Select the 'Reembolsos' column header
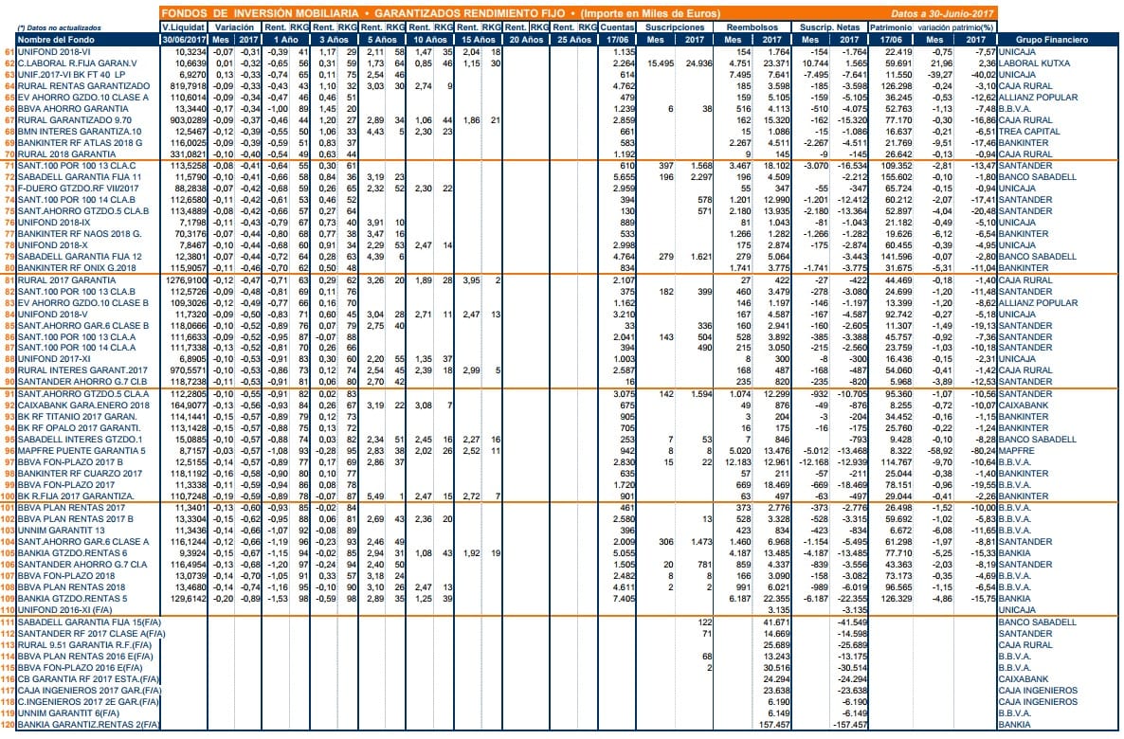This screenshot has height=739, width=1124. [752, 27]
